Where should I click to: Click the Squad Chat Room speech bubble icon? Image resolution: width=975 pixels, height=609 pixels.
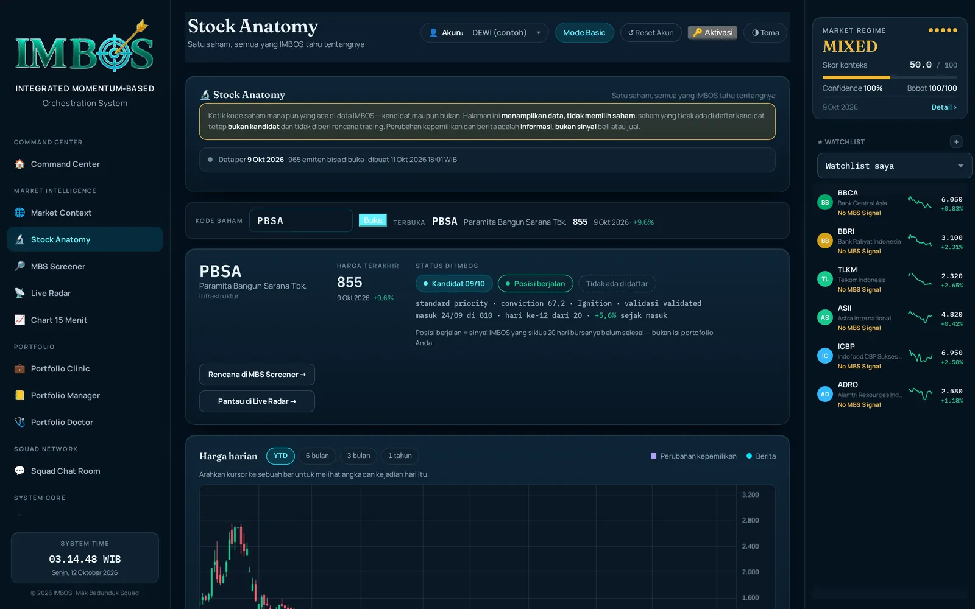pyautogui.click(x=19, y=471)
